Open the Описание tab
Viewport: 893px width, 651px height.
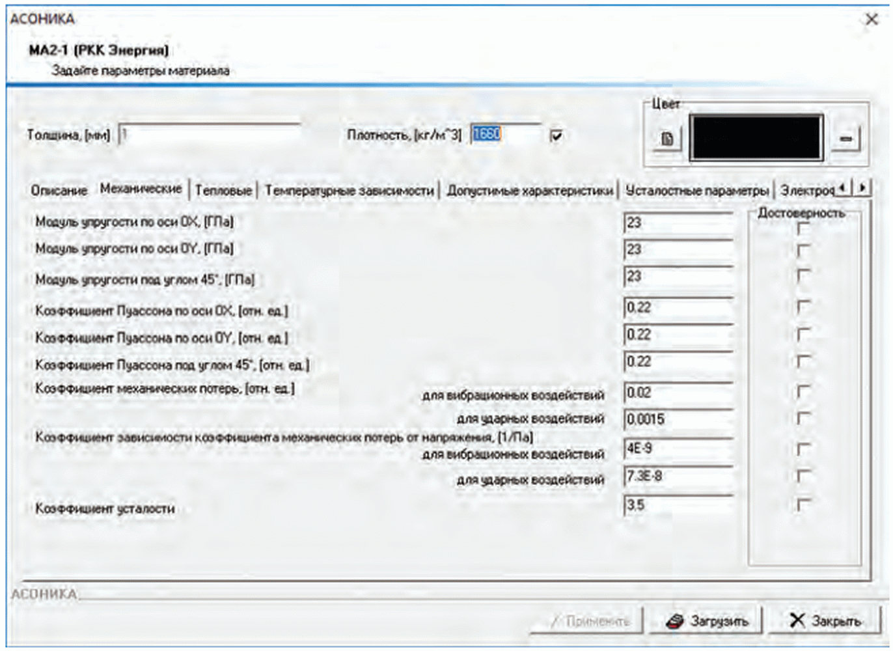pos(59,191)
